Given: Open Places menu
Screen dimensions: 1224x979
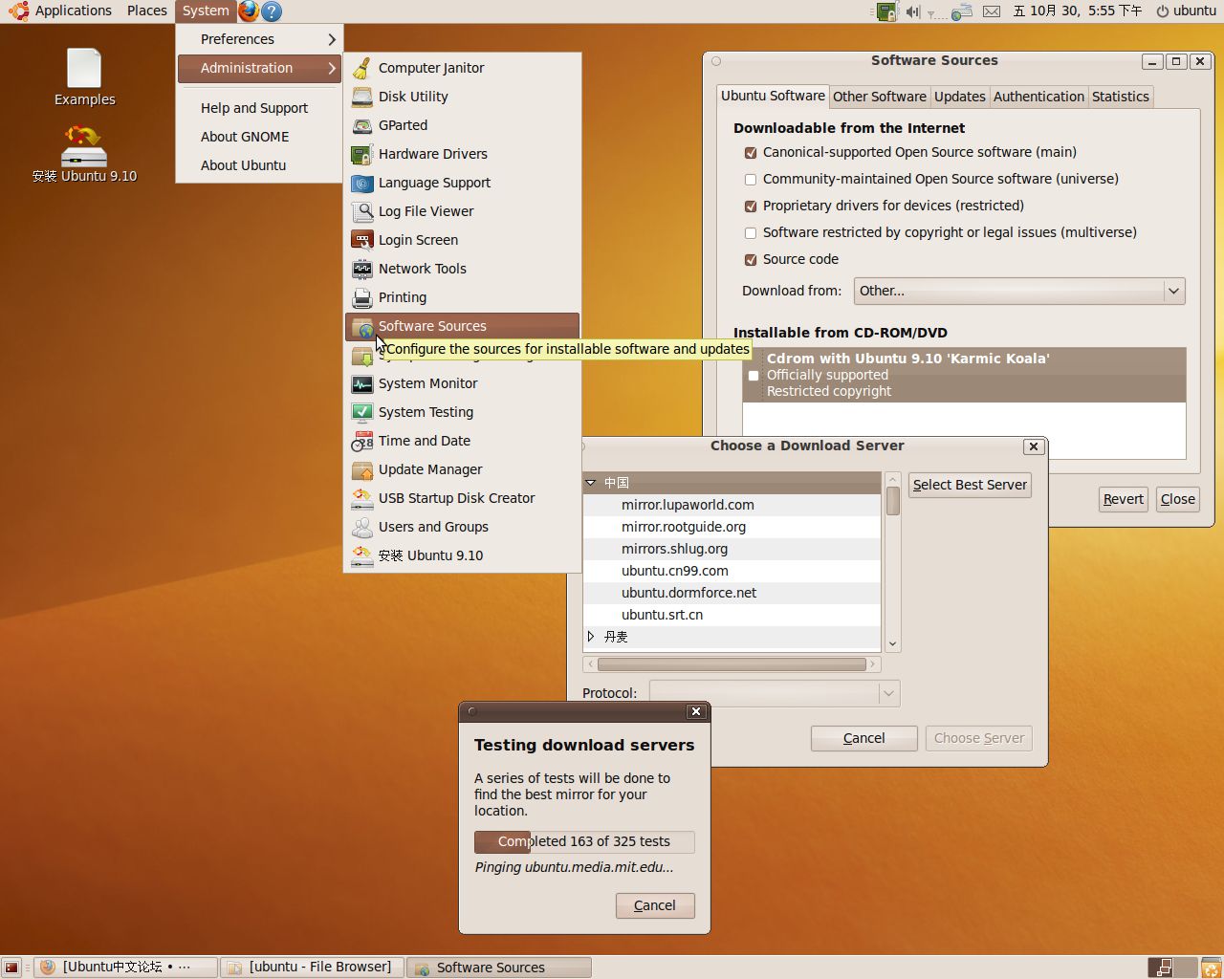Looking at the screenshot, I should coord(146,11).
